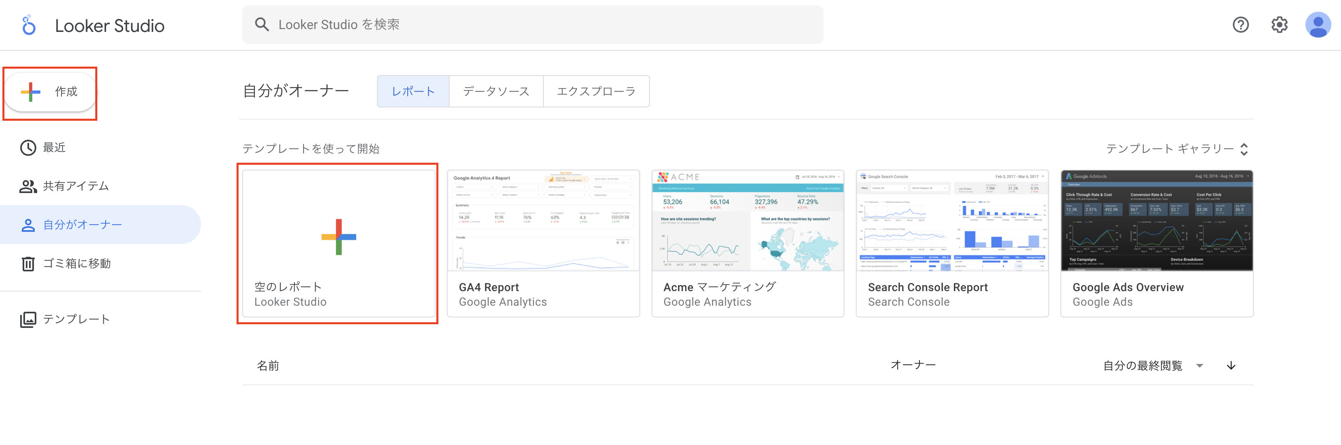The image size is (1341, 445).
Task: Click the Looker Studio logo icon
Action: 29,25
